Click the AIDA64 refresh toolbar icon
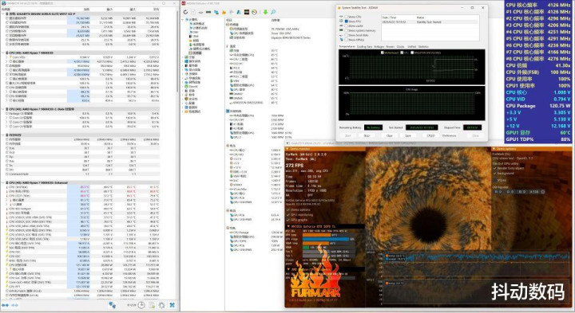 point(185,12)
